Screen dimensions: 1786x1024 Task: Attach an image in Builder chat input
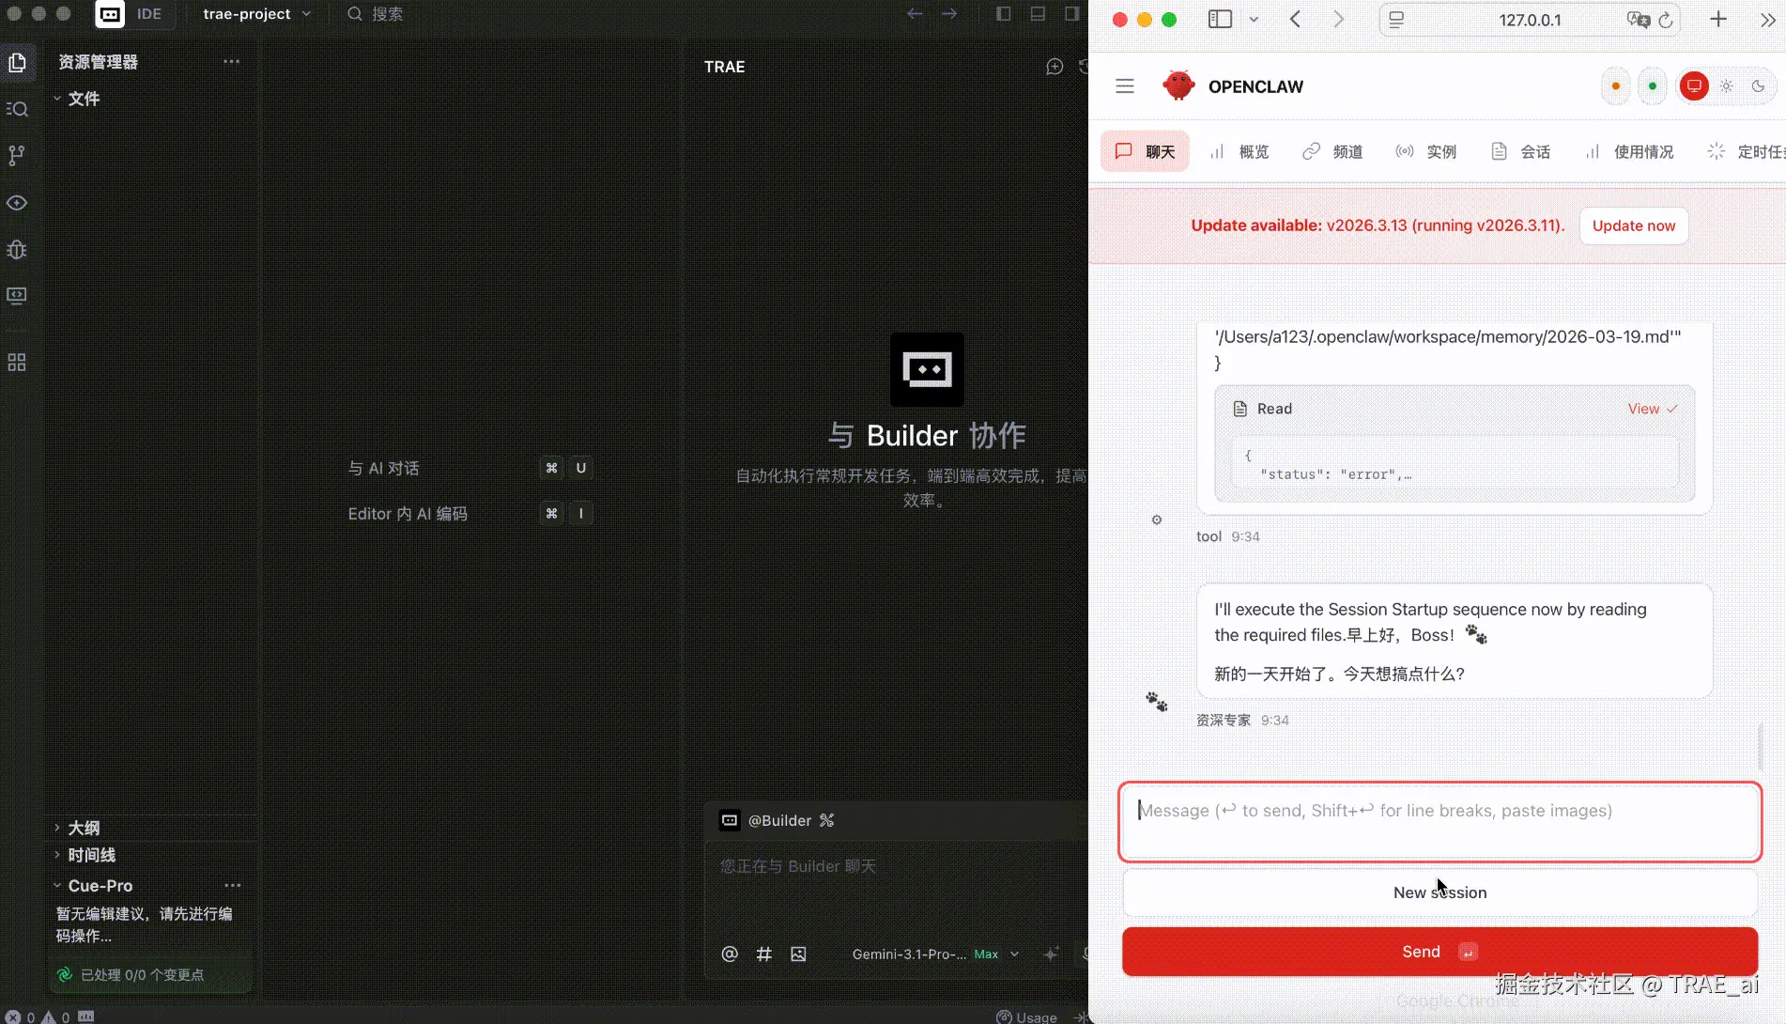point(798,954)
